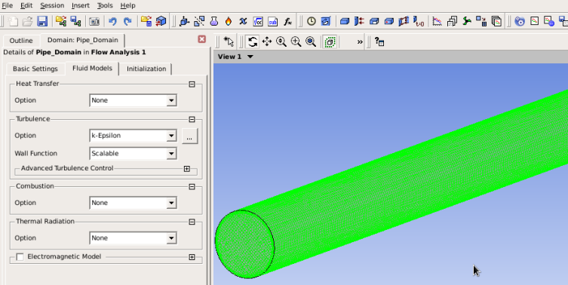The height and width of the screenshot is (285, 568).
Task: Open the Tools menu
Action: pyautogui.click(x=105, y=5)
